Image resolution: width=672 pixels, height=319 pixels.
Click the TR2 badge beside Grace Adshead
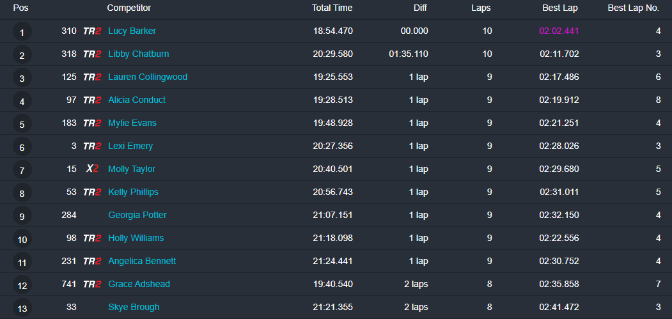(92, 284)
